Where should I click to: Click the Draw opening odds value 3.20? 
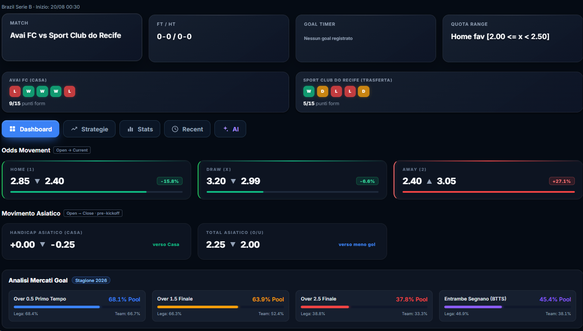click(216, 181)
